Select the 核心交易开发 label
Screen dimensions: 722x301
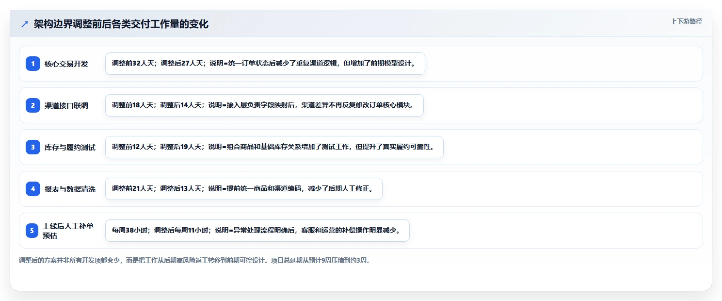coord(66,64)
